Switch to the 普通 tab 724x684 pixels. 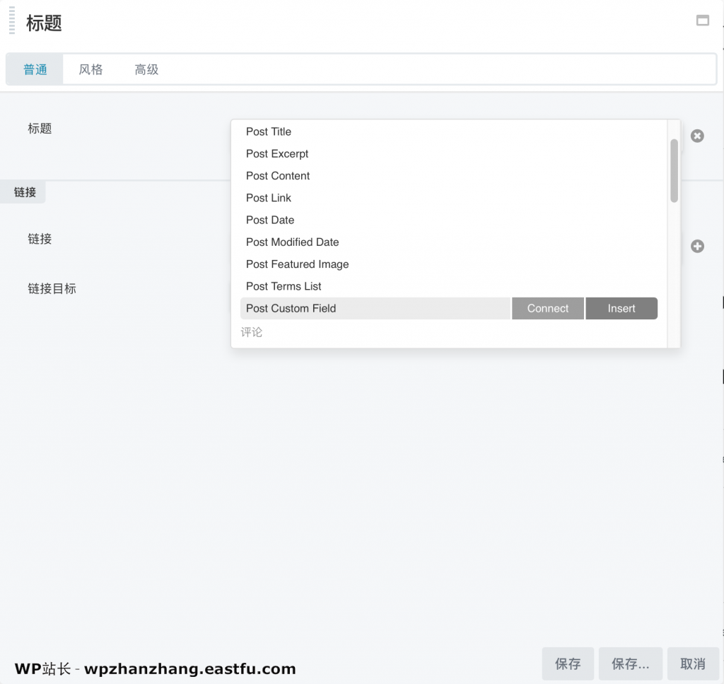coord(35,69)
